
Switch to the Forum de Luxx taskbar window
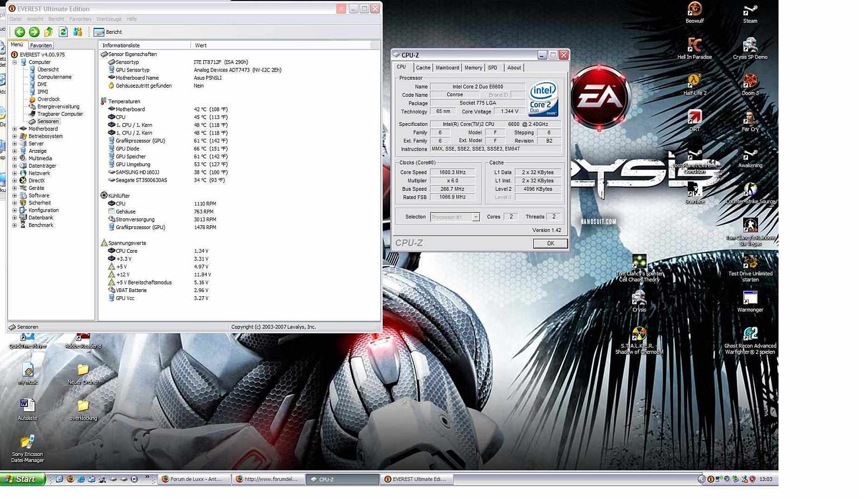click(x=195, y=479)
